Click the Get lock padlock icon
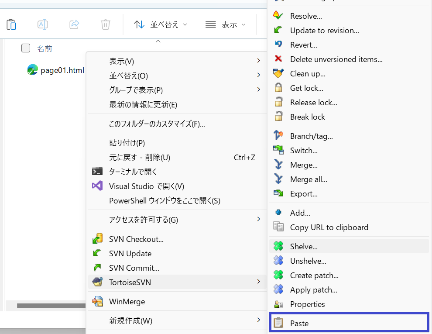The height and width of the screenshot is (334, 432). (278, 88)
